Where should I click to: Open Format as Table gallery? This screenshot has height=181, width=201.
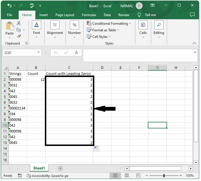pyautogui.click(x=103, y=30)
